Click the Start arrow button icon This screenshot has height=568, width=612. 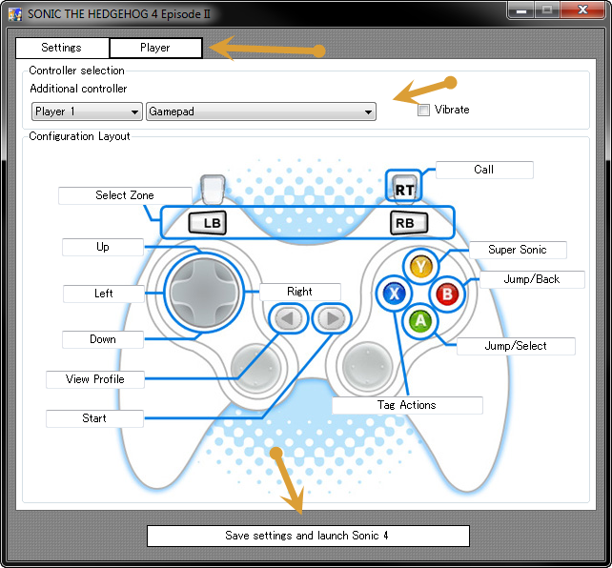point(332,318)
